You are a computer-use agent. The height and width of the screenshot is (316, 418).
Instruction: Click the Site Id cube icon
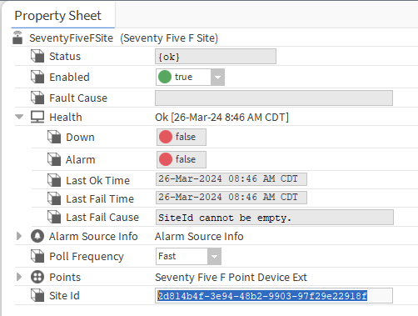[x=37, y=295]
